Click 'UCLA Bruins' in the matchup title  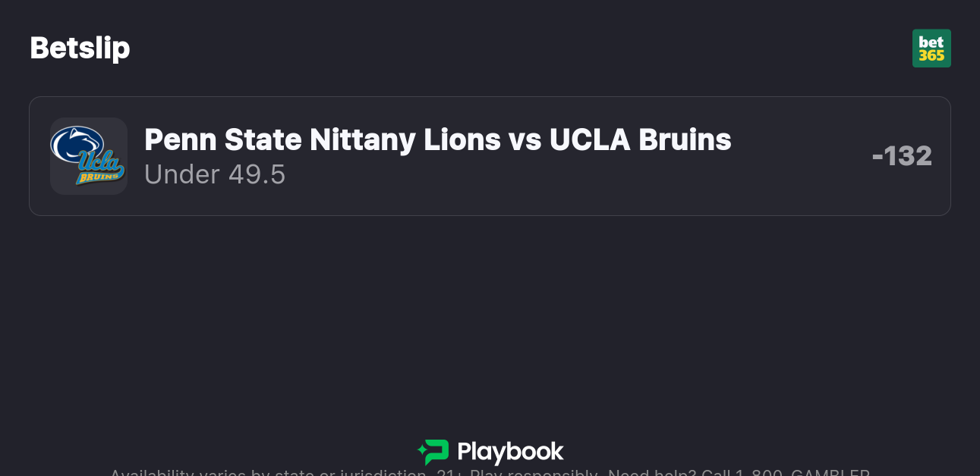tap(640, 139)
